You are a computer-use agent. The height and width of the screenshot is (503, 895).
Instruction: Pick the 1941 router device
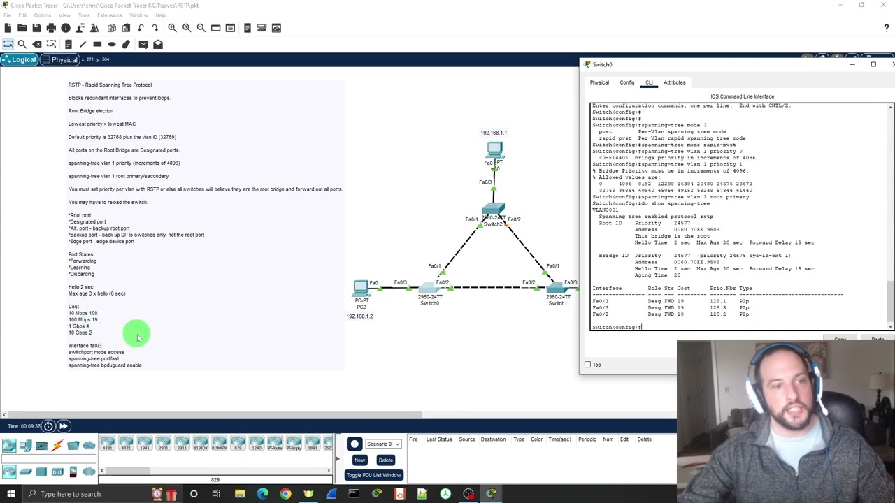coord(144,443)
